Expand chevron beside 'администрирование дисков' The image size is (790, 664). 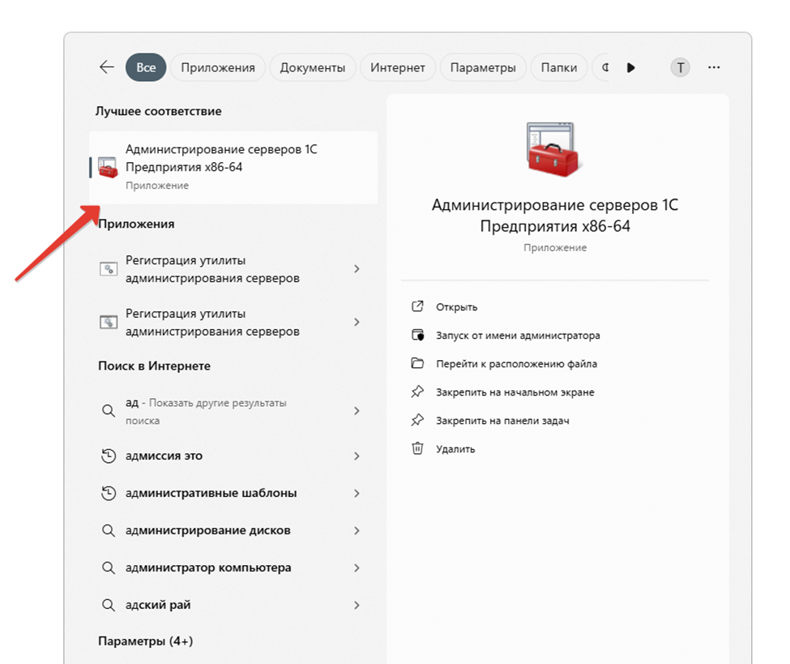pos(357,530)
